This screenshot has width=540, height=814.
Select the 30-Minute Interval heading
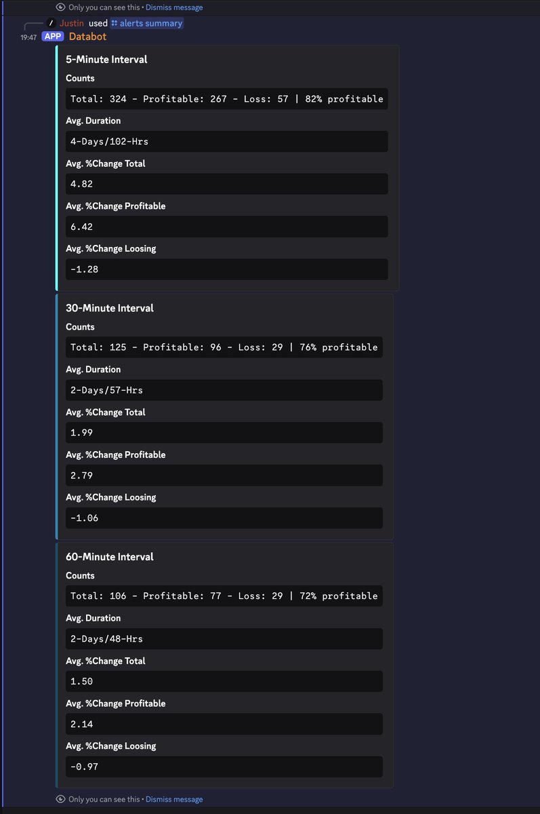coord(110,308)
